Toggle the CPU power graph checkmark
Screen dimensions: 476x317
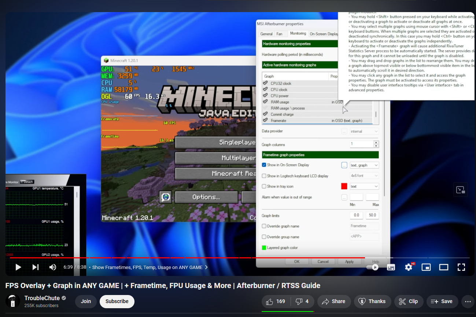266,96
